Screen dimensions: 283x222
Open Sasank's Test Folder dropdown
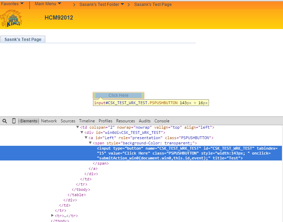[101, 5]
